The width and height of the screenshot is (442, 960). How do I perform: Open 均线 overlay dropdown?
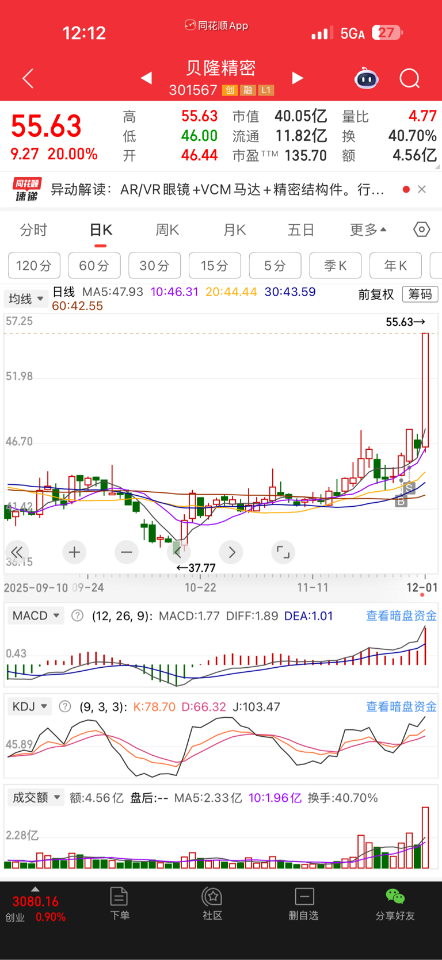[x=25, y=299]
